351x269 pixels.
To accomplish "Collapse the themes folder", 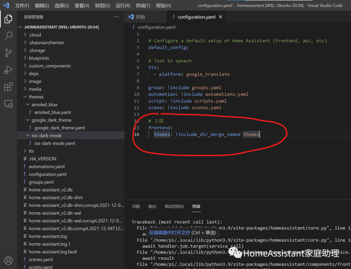I will point(36,97).
